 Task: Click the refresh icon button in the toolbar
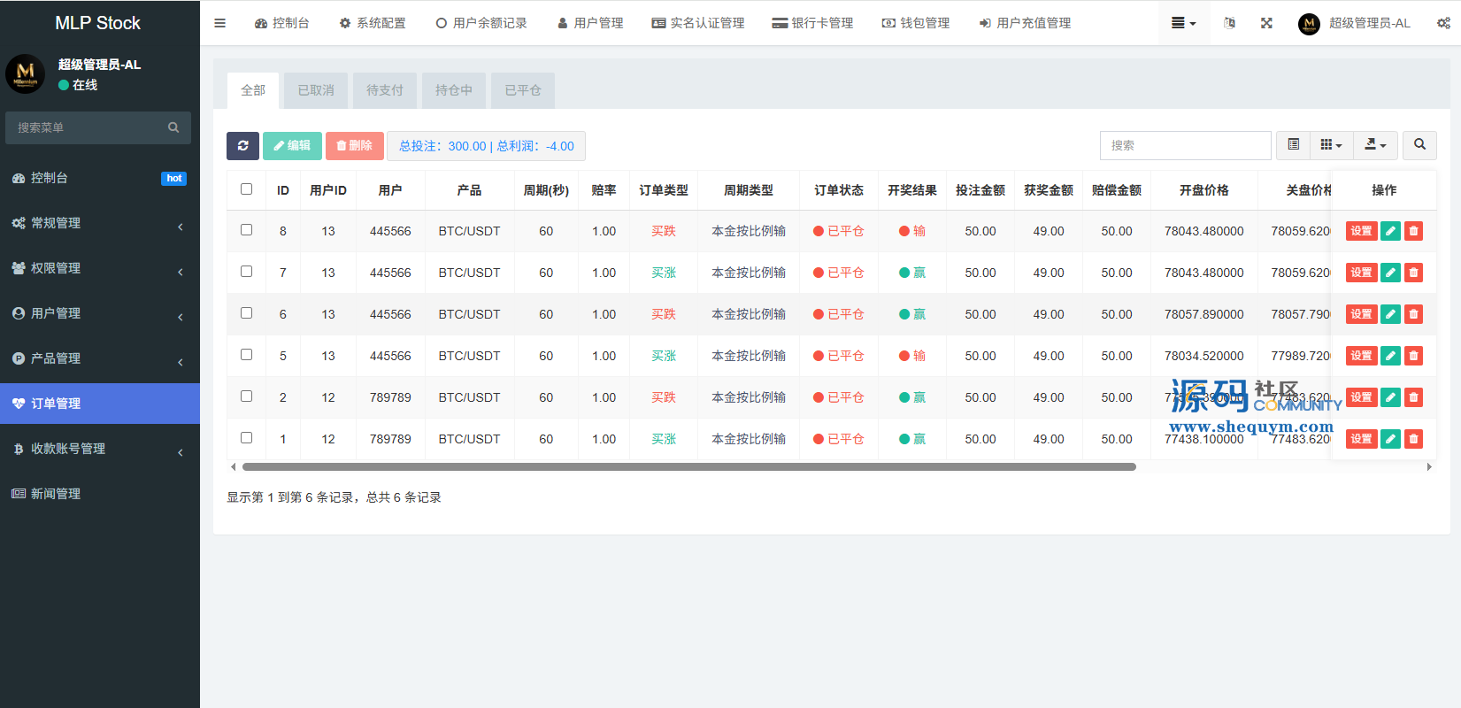point(242,146)
